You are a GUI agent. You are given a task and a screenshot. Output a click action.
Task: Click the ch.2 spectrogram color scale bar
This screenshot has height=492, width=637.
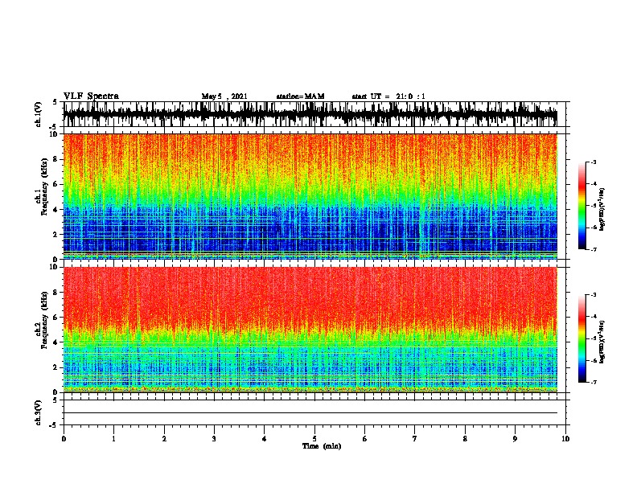click(x=582, y=338)
